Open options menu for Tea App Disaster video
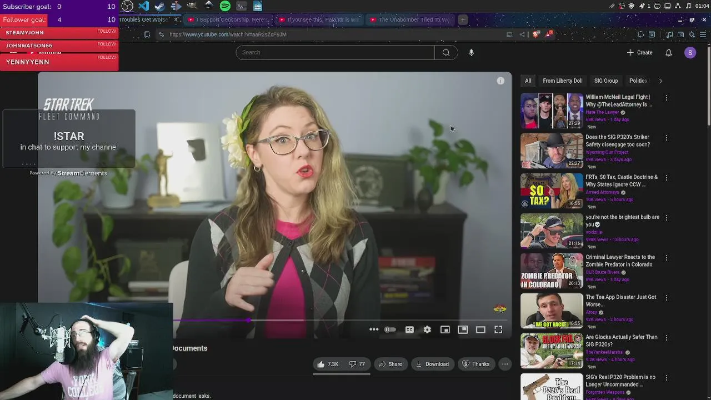 point(667,298)
